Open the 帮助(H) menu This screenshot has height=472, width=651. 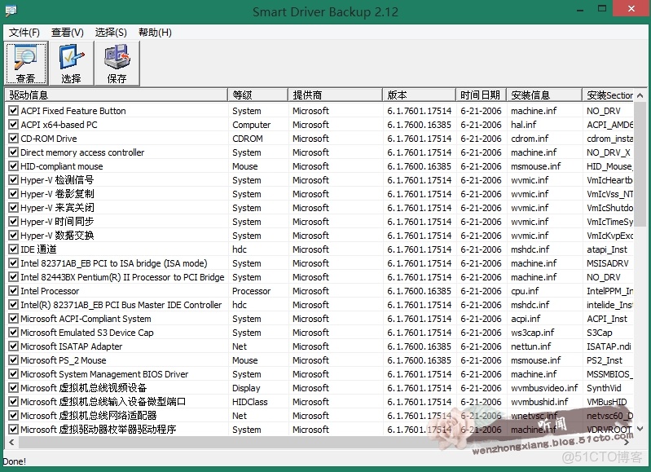155,33
